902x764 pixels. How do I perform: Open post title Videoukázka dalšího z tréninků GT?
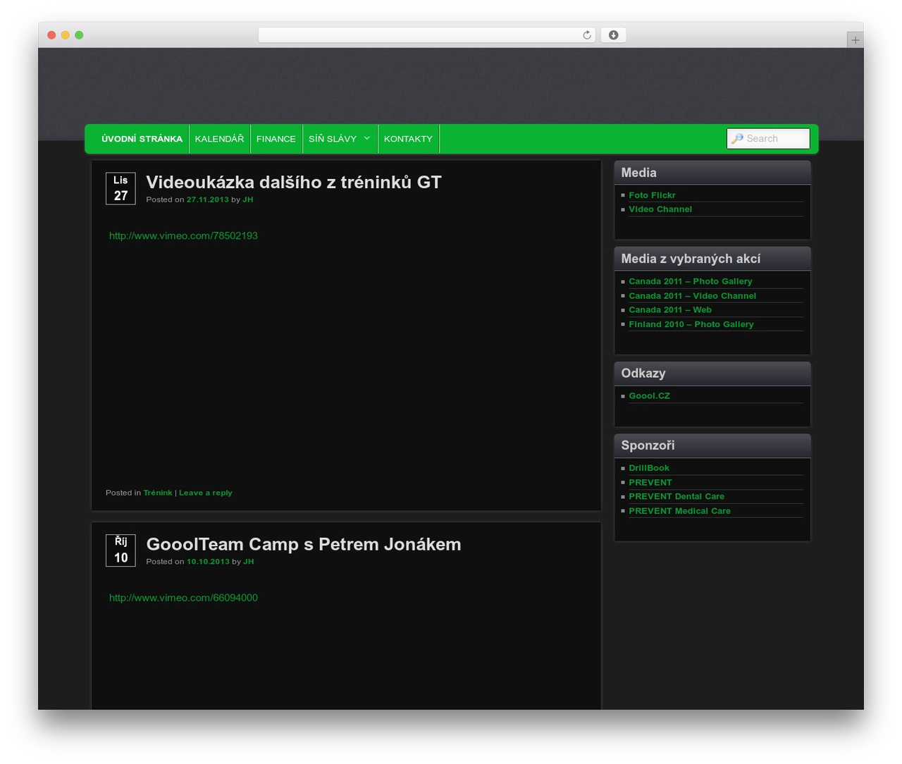point(293,182)
